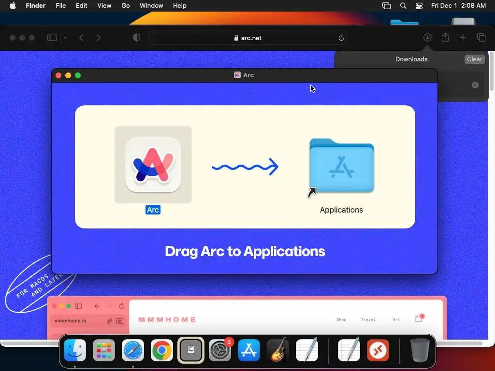Open TextEdit document right of Dock divider
Screen dimensions: 495x371
click(349, 350)
